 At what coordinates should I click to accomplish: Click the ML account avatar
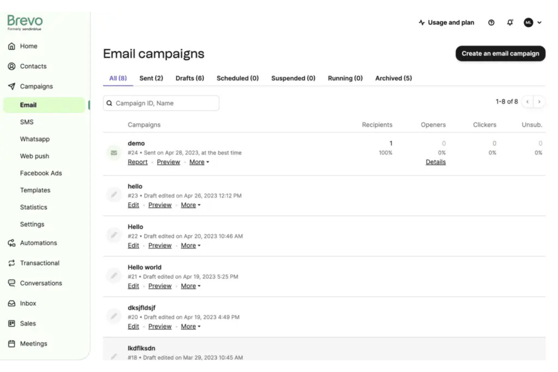(528, 23)
